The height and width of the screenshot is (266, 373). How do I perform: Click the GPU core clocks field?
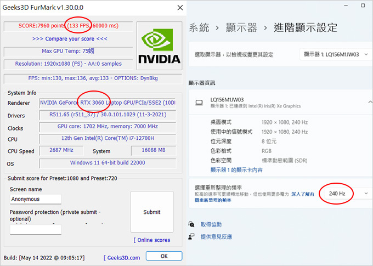pyautogui.click(x=108, y=127)
